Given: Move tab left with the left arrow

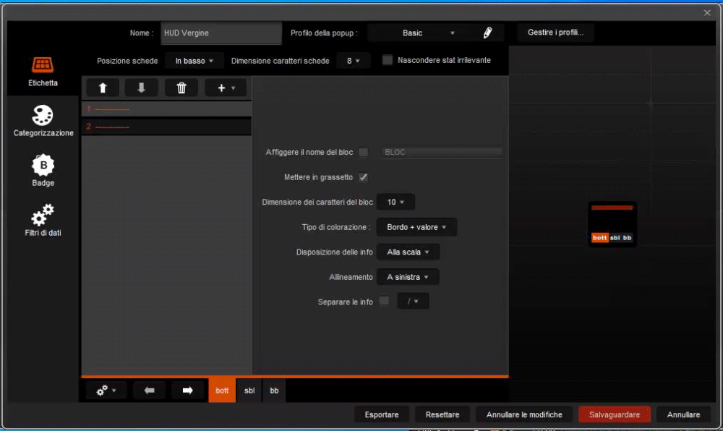Looking at the screenshot, I should [149, 391].
